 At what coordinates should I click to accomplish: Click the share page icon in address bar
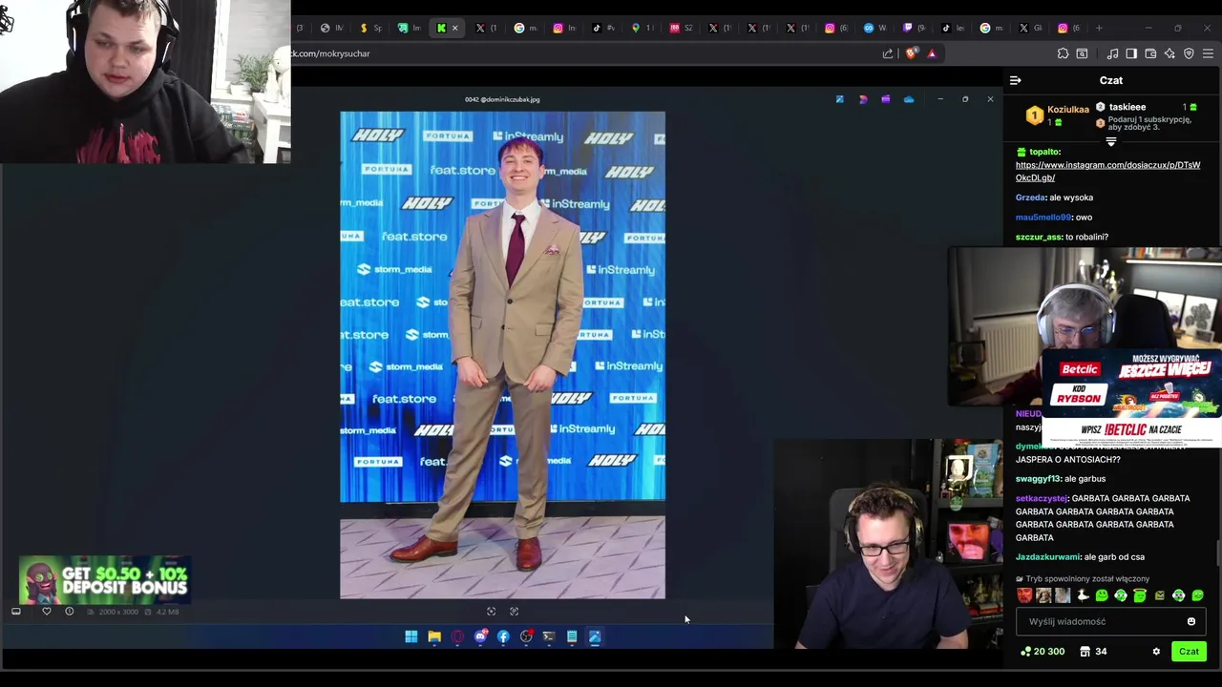pos(888,53)
